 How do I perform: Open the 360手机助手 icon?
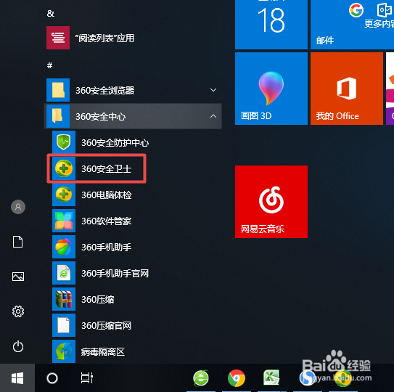[64, 247]
